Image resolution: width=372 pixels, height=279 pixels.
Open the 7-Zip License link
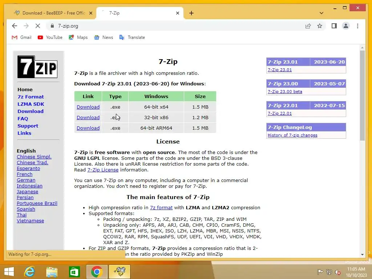[103, 170]
